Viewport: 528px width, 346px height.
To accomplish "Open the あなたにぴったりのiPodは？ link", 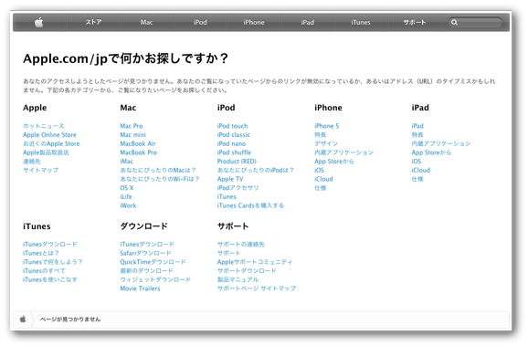I will pos(256,170).
